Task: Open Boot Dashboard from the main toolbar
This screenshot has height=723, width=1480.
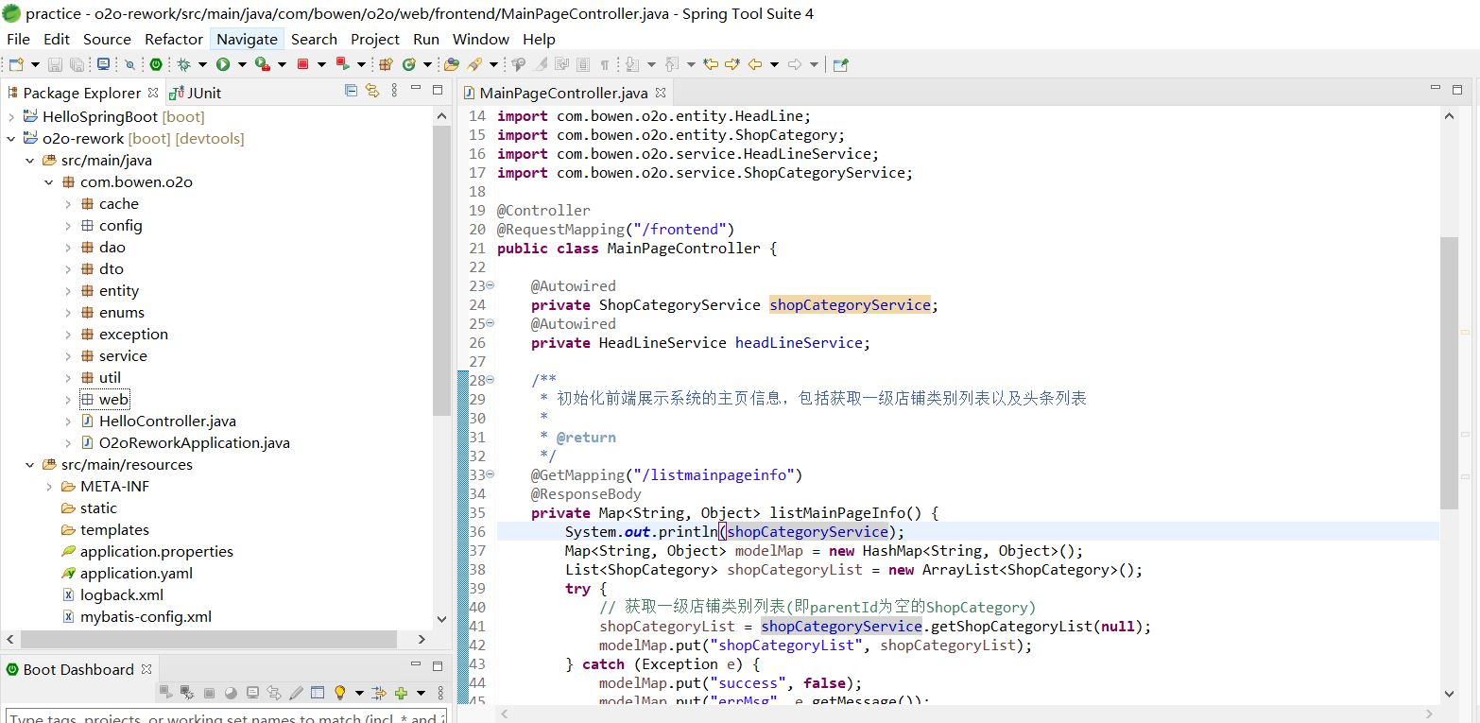Action: tap(156, 64)
